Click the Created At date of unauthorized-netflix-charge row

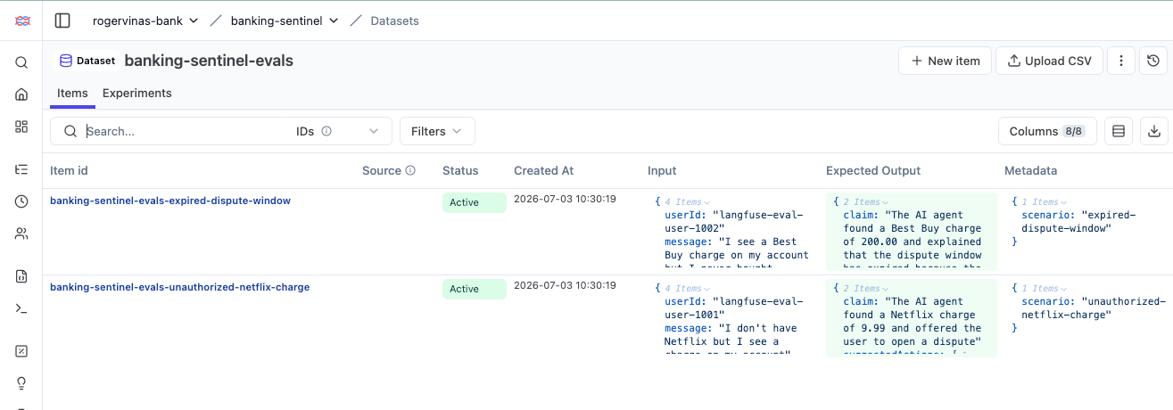coord(565,285)
